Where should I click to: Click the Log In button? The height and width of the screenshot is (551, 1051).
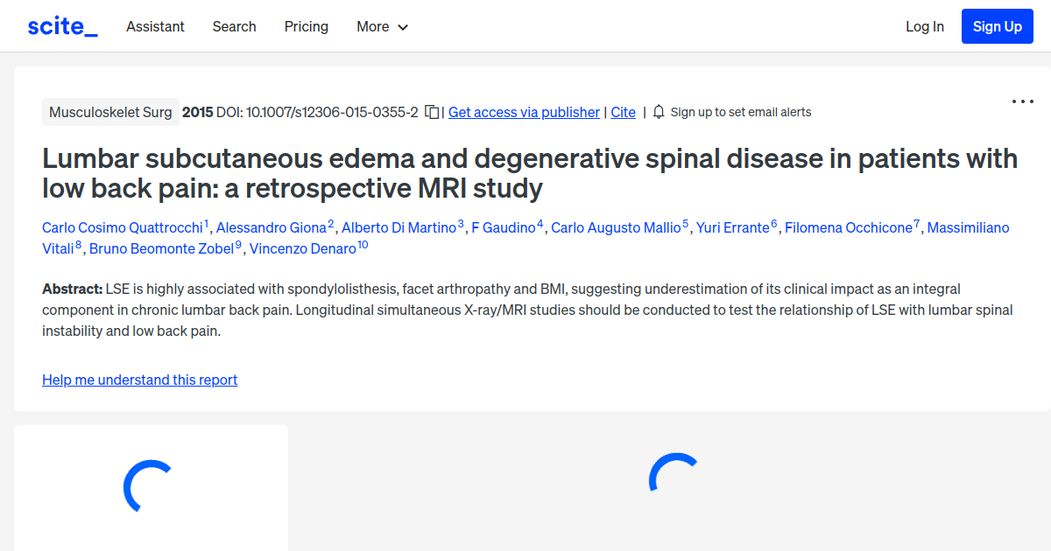[x=924, y=27]
